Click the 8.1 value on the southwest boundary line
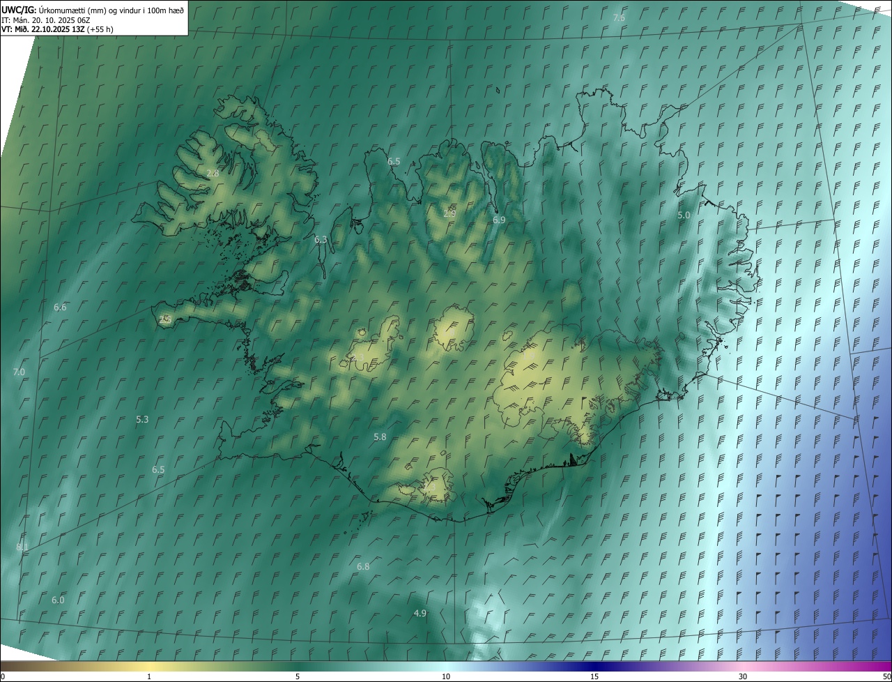 22,547
